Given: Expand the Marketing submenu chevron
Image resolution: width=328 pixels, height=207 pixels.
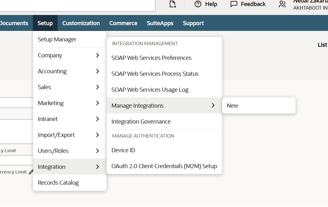Looking at the screenshot, I should (x=97, y=103).
